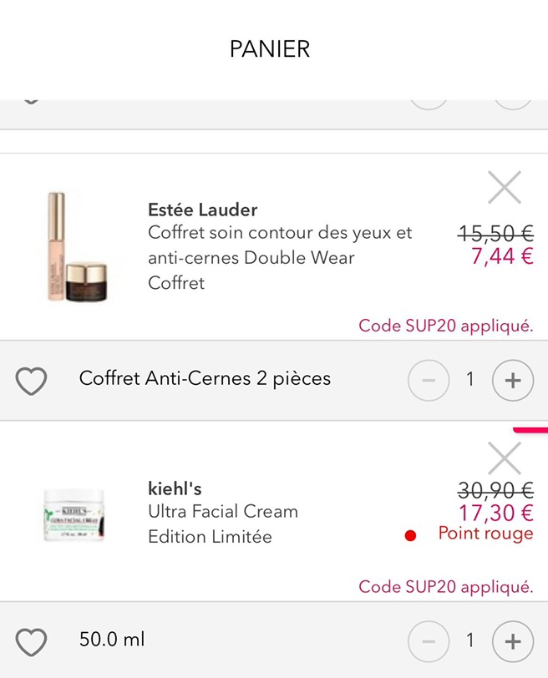Add Coffret Anti-Cernes to wishlist

tap(32, 381)
